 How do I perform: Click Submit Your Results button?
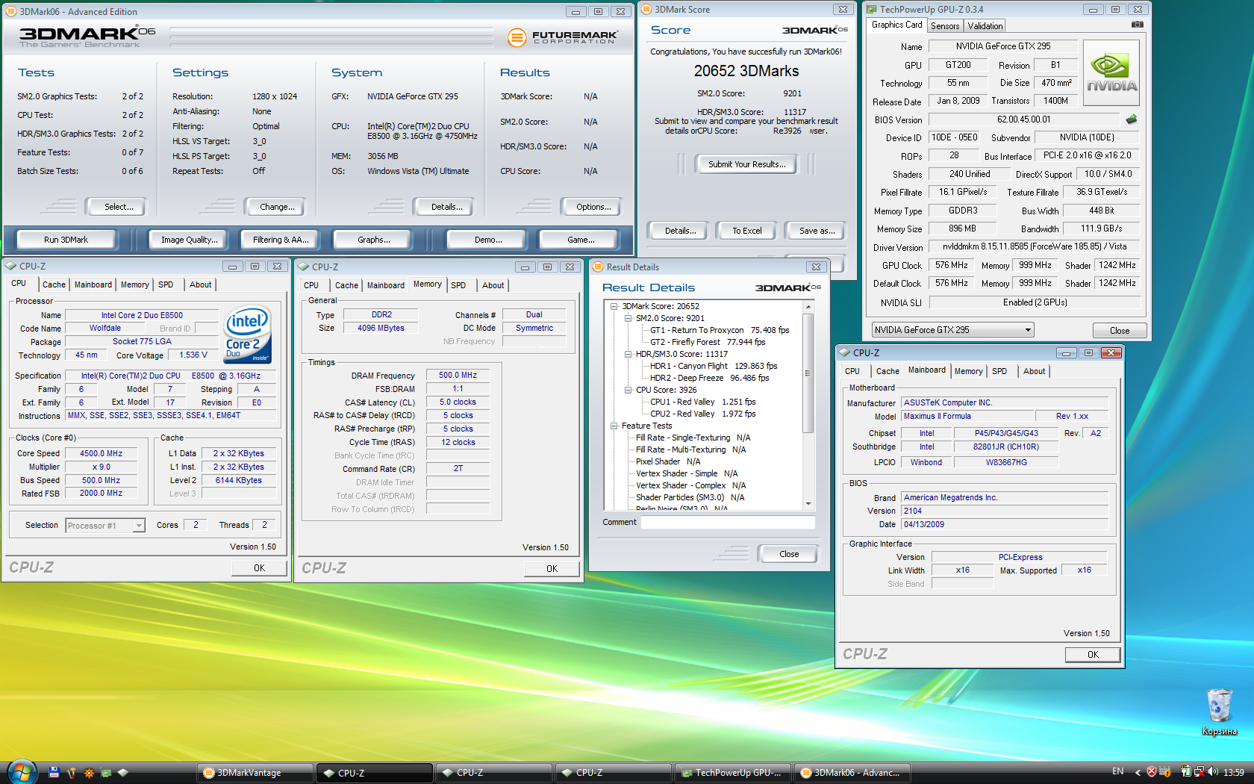point(746,164)
